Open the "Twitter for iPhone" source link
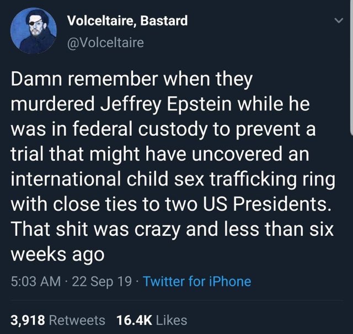 [197, 282]
